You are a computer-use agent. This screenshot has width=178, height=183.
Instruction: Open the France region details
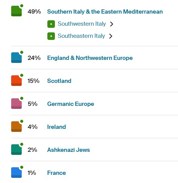click(x=56, y=173)
